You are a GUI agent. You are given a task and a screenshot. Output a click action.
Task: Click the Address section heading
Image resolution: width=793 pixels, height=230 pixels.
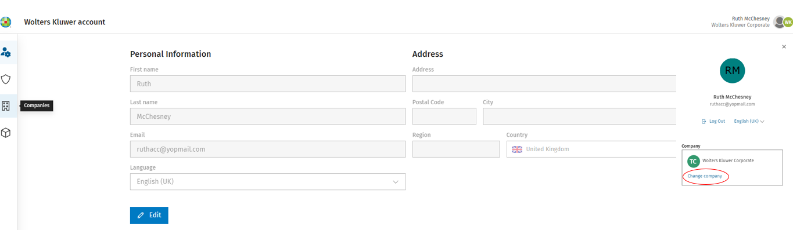point(428,54)
